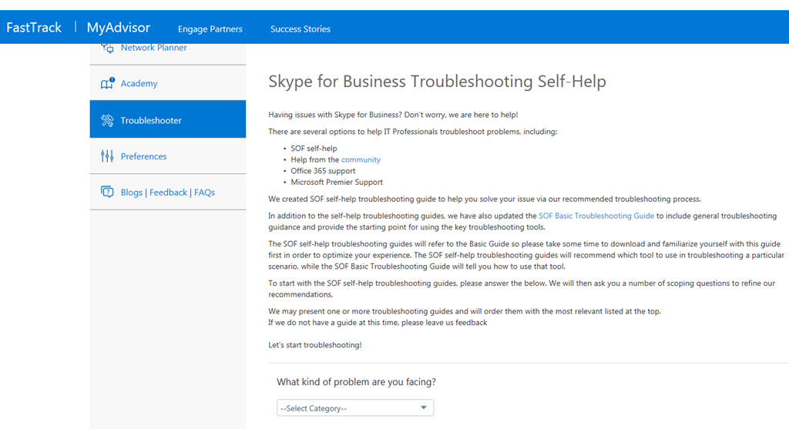This screenshot has height=429, width=789.
Task: Select the Troubleshooter sidebar label
Action: (x=151, y=121)
